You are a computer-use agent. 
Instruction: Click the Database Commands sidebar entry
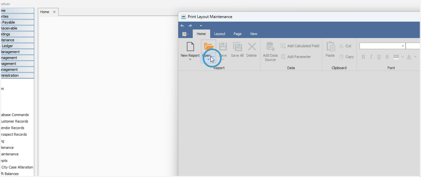pos(15,115)
